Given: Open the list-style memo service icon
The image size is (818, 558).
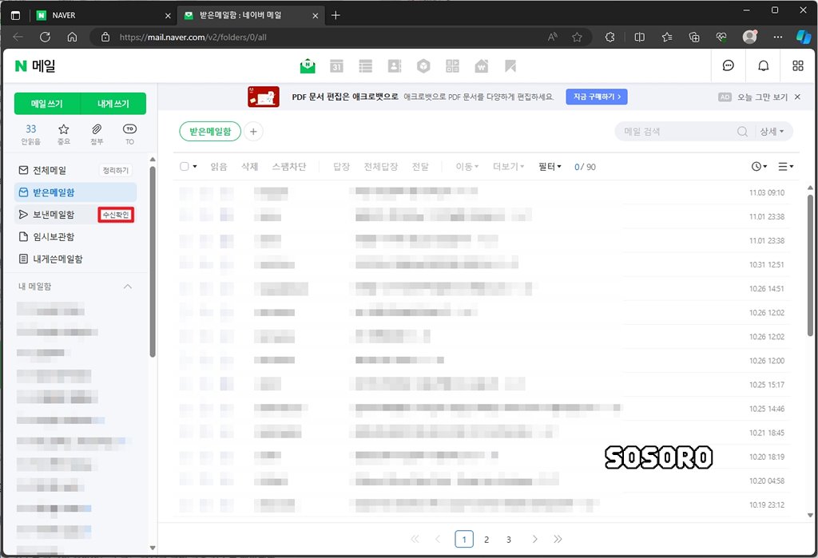Looking at the screenshot, I should [x=366, y=65].
